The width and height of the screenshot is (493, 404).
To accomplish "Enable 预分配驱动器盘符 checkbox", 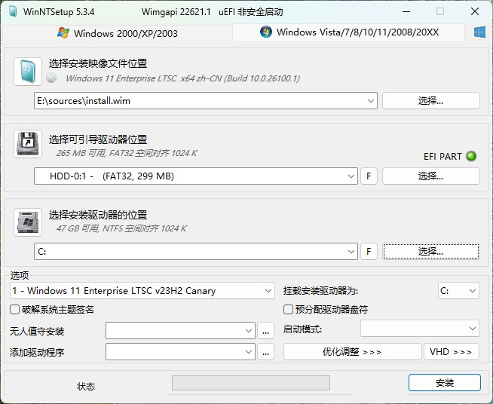I will (x=288, y=309).
